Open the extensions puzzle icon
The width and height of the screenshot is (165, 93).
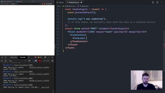tap(49, 4)
